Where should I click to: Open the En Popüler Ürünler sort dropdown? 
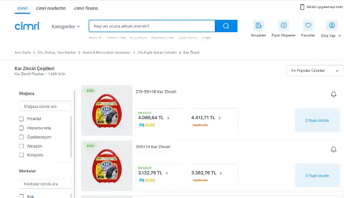314,71
